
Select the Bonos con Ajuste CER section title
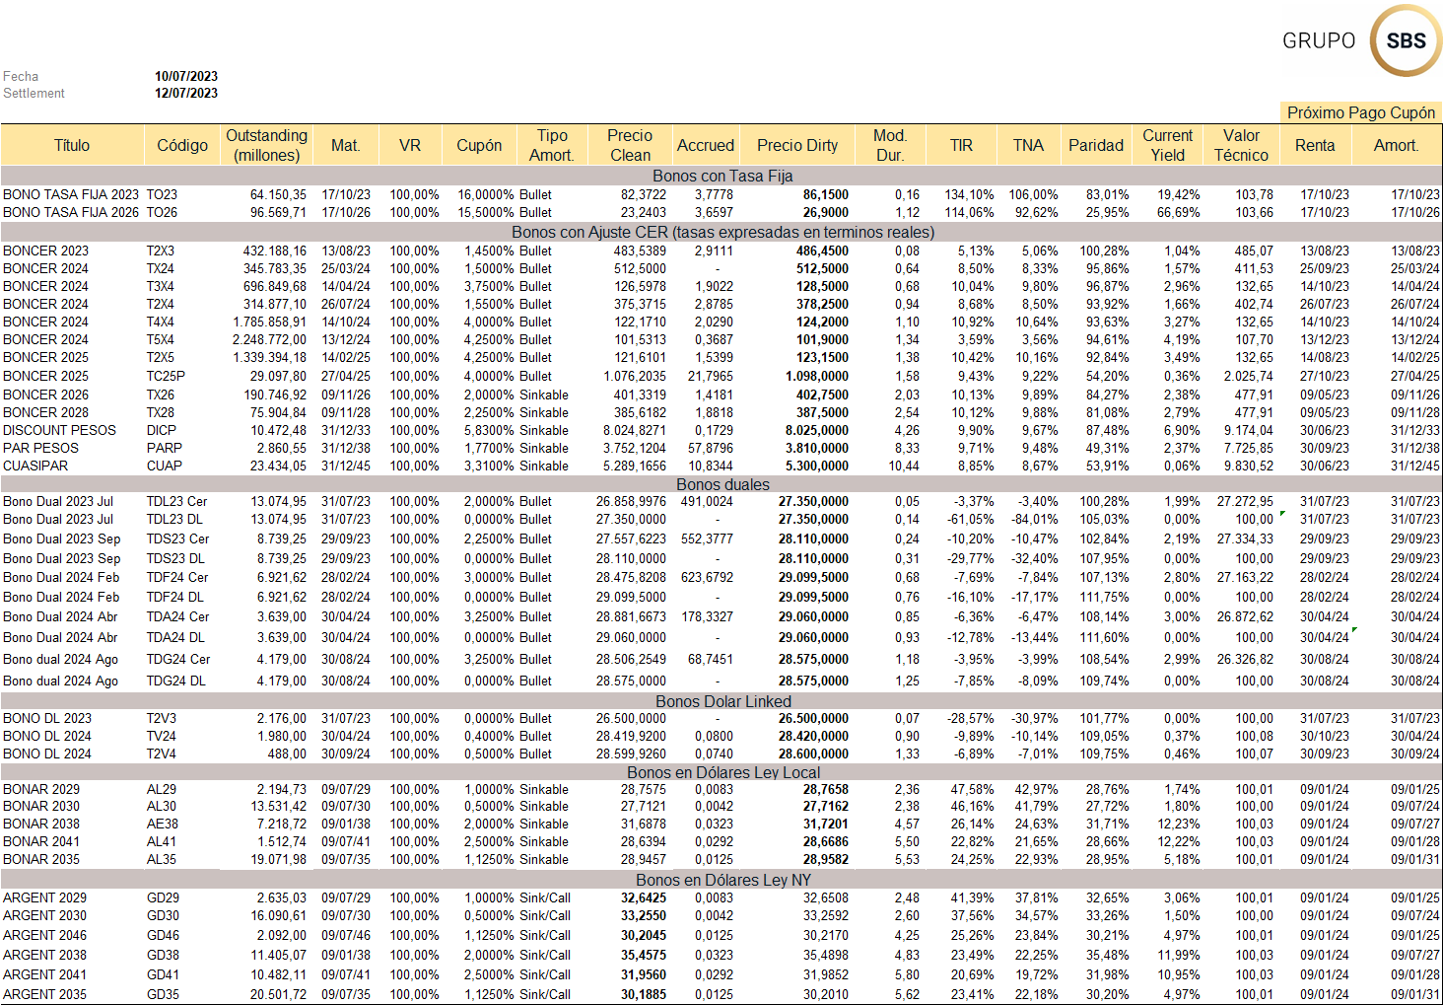tap(722, 232)
